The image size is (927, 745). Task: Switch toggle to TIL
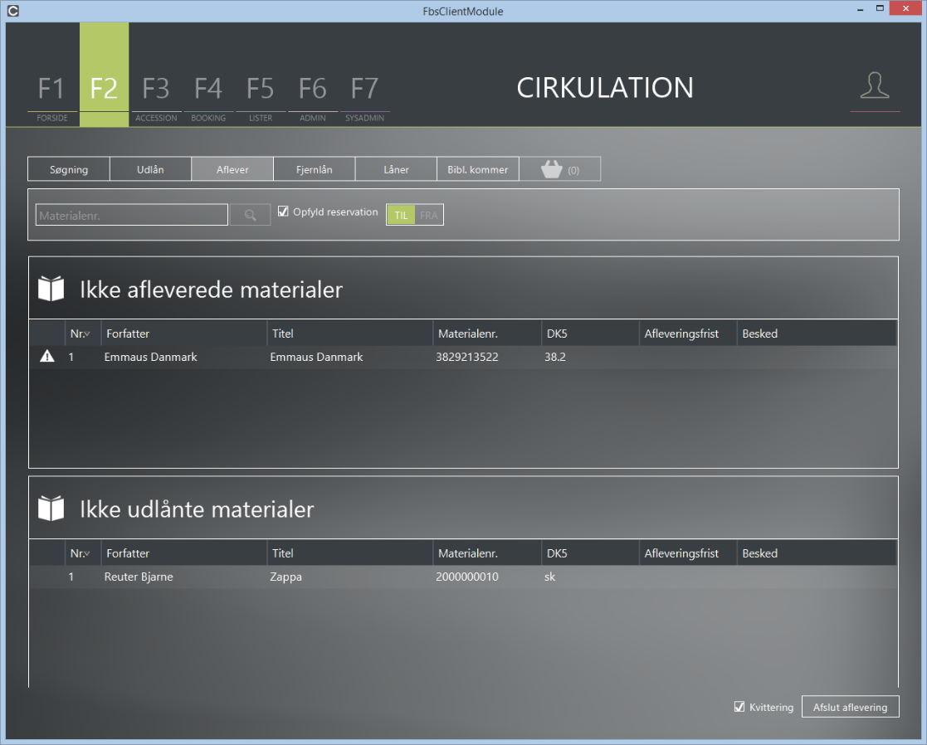[x=401, y=215]
